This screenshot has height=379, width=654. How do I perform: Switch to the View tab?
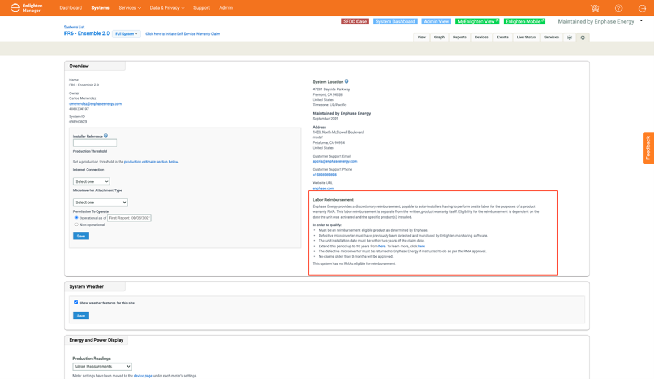(x=421, y=37)
